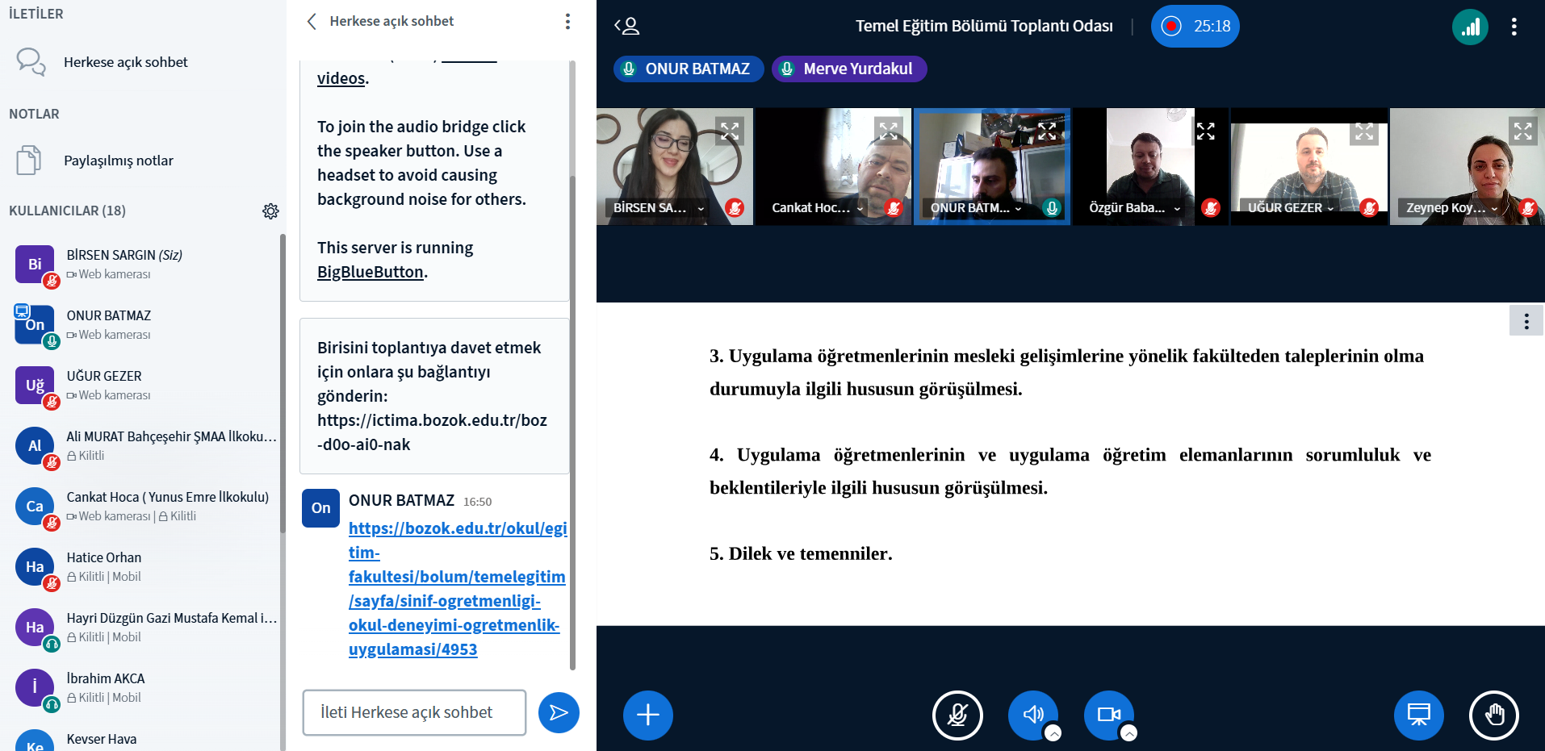Click the BigBlueButton link
The image size is (1545, 751).
pos(370,272)
